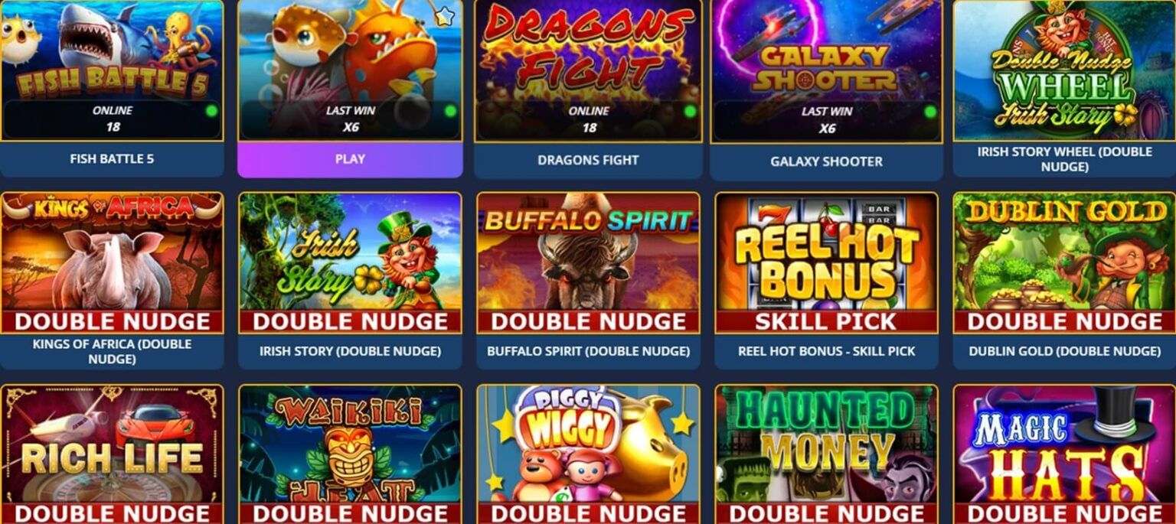
Task: Open the Rich Life game tile
Action: pyautogui.click(x=112, y=454)
